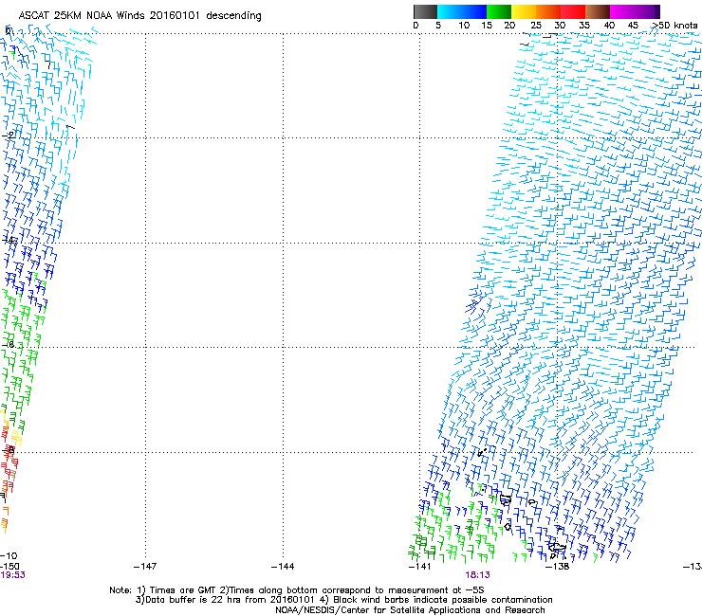The image size is (702, 616).
Task: Click the -2 latitude axis label
Action: [9, 136]
